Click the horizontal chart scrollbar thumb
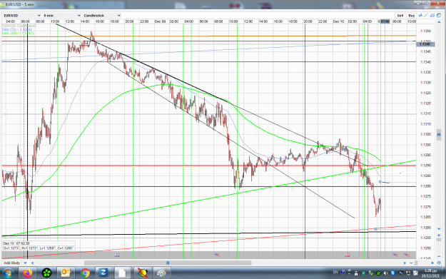 [x=168, y=263]
